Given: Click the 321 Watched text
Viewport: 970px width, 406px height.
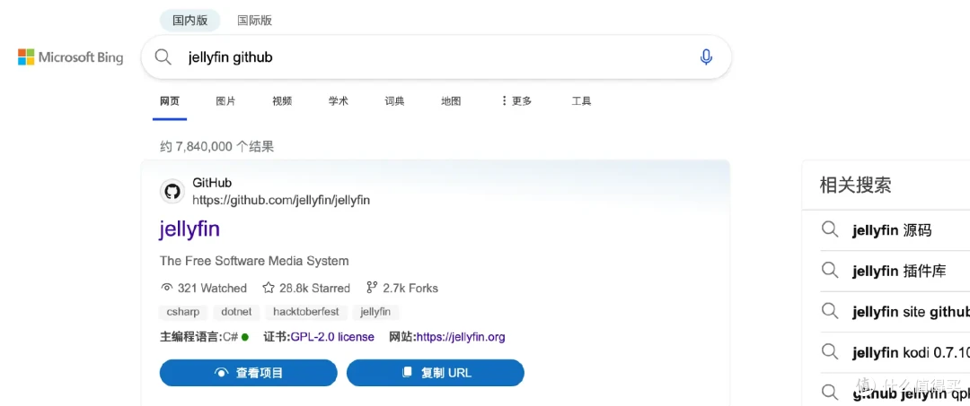Looking at the screenshot, I should tap(212, 289).
